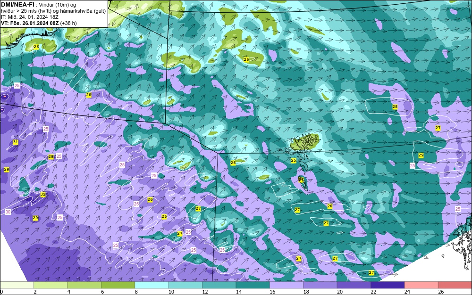Pick the 24–26 m/s pink legend band
Viewport: 472px width, 295px height.
tap(421, 285)
